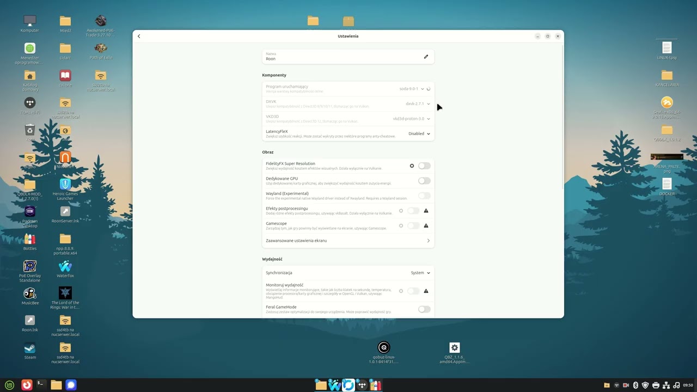Viewport: 697px width, 392px height.
Task: Enable Dedykowane GPU switch
Action: (x=424, y=181)
